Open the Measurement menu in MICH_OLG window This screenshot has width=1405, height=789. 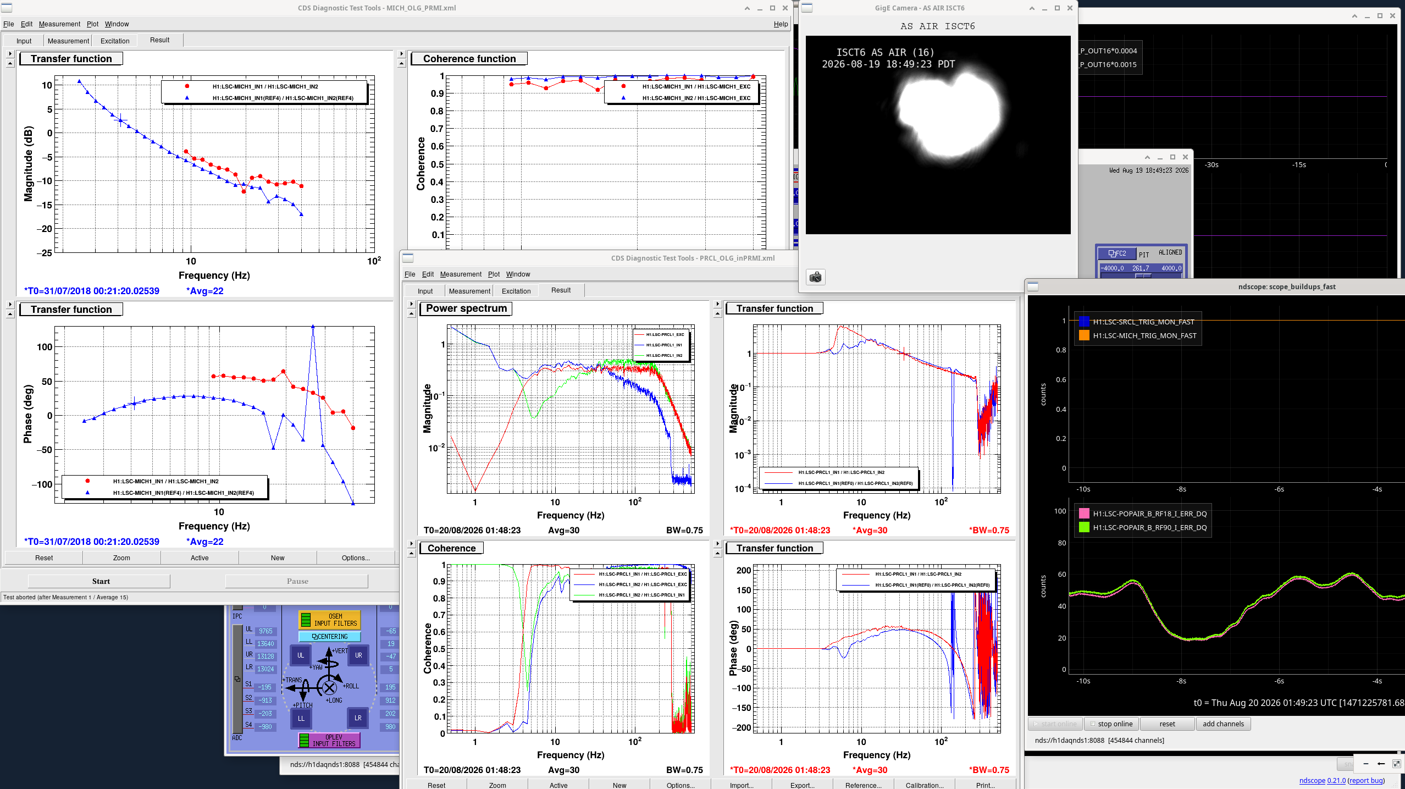coord(59,24)
